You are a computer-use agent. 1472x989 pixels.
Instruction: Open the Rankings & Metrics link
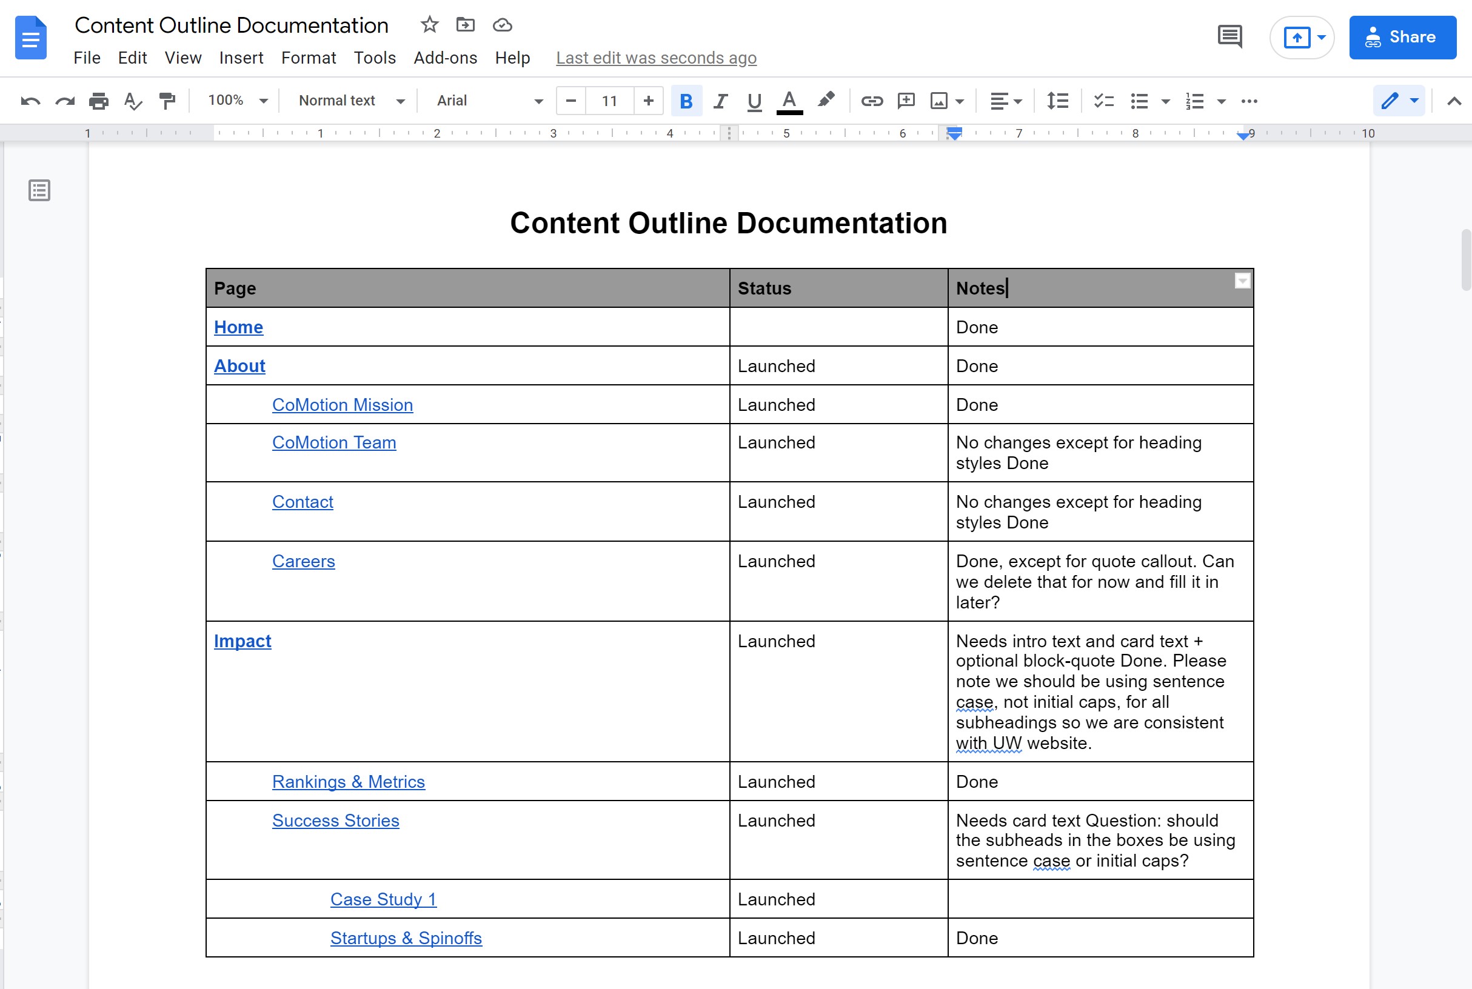[349, 782]
